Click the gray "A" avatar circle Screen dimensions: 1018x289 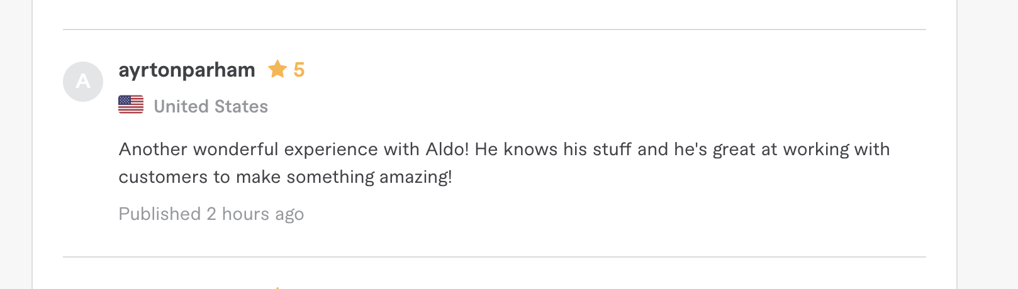pos(83,82)
